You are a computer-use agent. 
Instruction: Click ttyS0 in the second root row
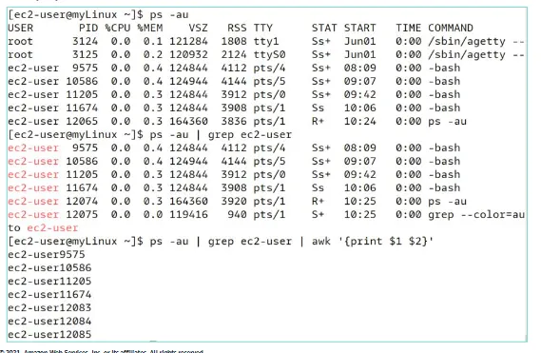tap(269, 54)
